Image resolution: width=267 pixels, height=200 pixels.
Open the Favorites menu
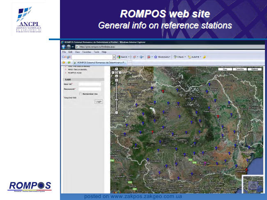coord(87,52)
